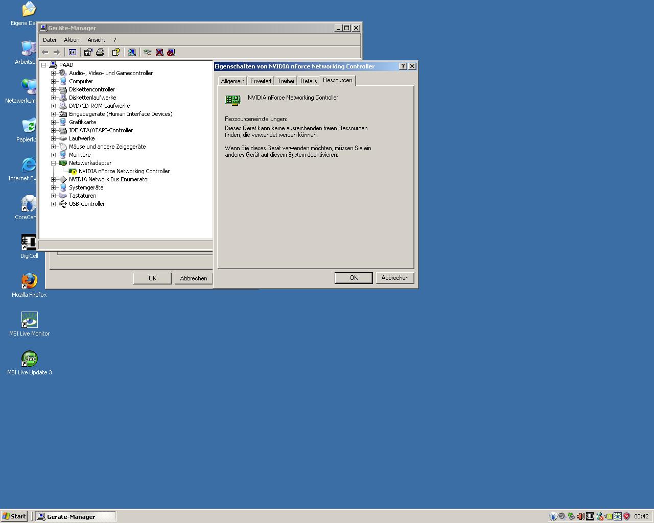Select the MSI Live Monitor desktop icon
Viewport: 654px width, 523px height.
[x=29, y=320]
